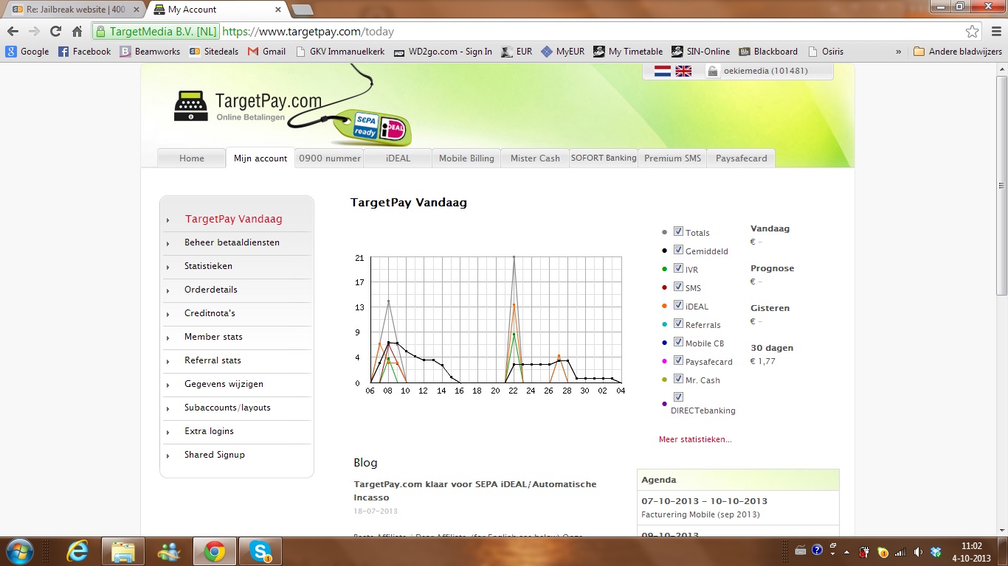Viewport: 1008px width, 566px height.
Task: Bookmark this page with the star icon
Action: tap(973, 32)
